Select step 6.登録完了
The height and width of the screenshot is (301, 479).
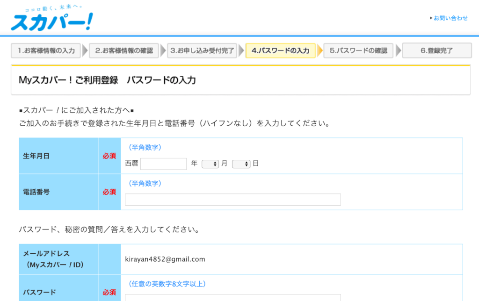click(437, 50)
